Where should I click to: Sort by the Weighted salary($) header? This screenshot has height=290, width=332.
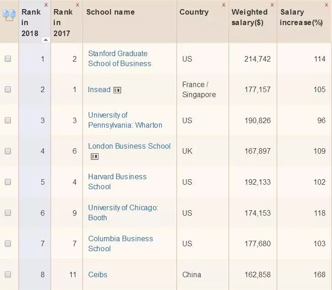[249, 17]
